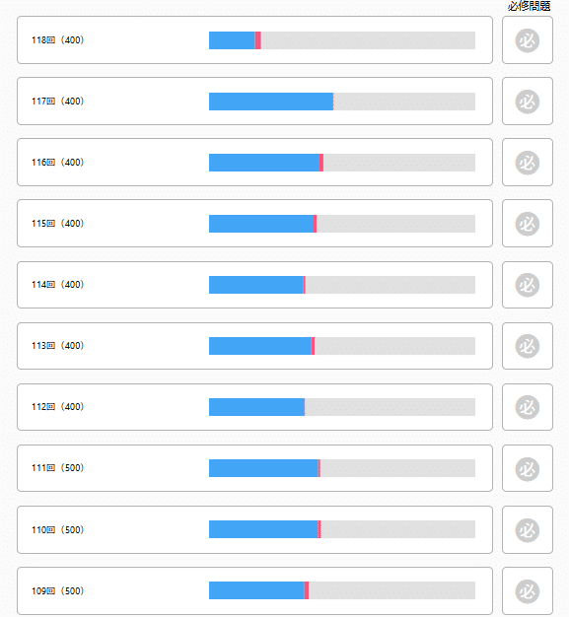Screen dimensions: 569x617
Task: Open the 必 required-questions icon for 116回
Action: (528, 163)
